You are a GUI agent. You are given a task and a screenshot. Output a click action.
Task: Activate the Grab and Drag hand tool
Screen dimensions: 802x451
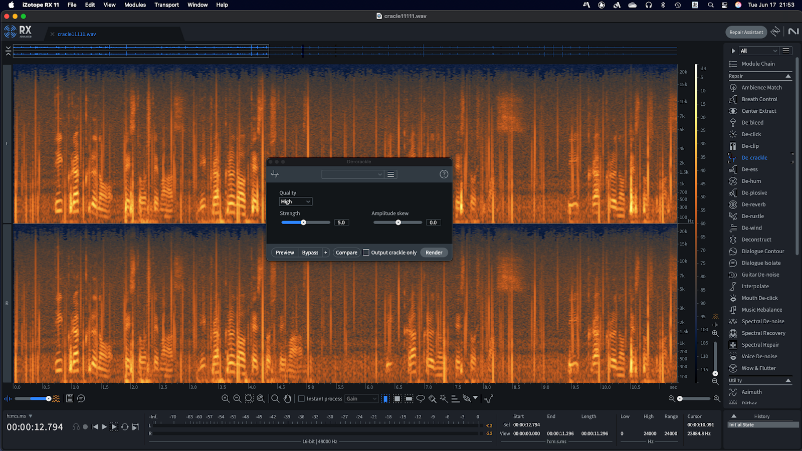coord(287,399)
